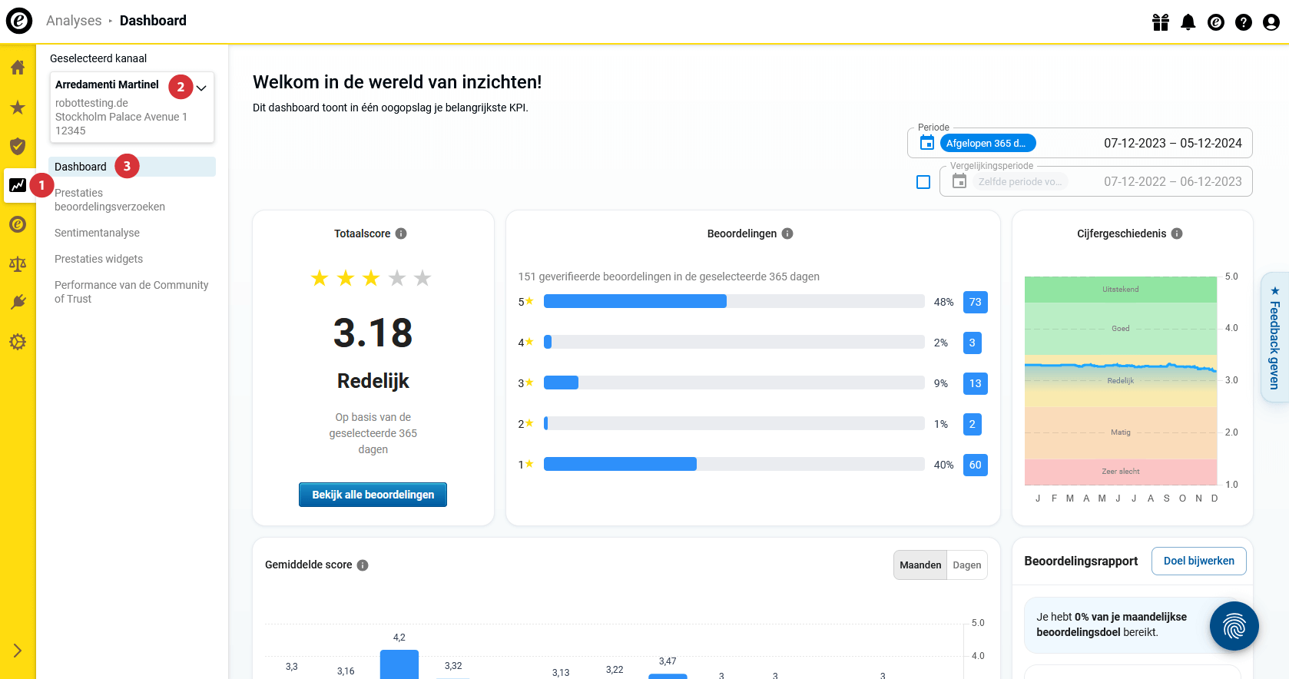This screenshot has height=679, width=1289.
Task: Select Prestaties widgets menu item
Action: [98, 259]
